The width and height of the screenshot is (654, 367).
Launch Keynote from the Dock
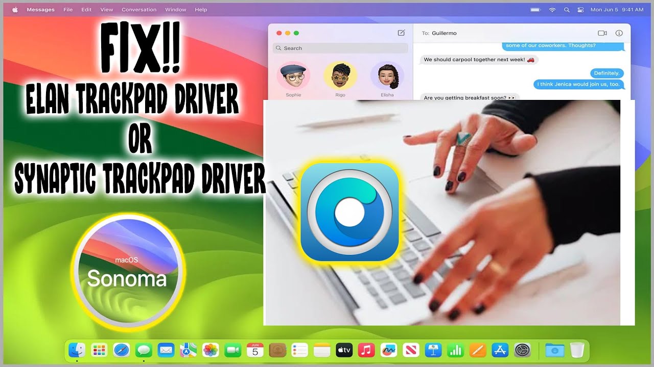(433, 350)
